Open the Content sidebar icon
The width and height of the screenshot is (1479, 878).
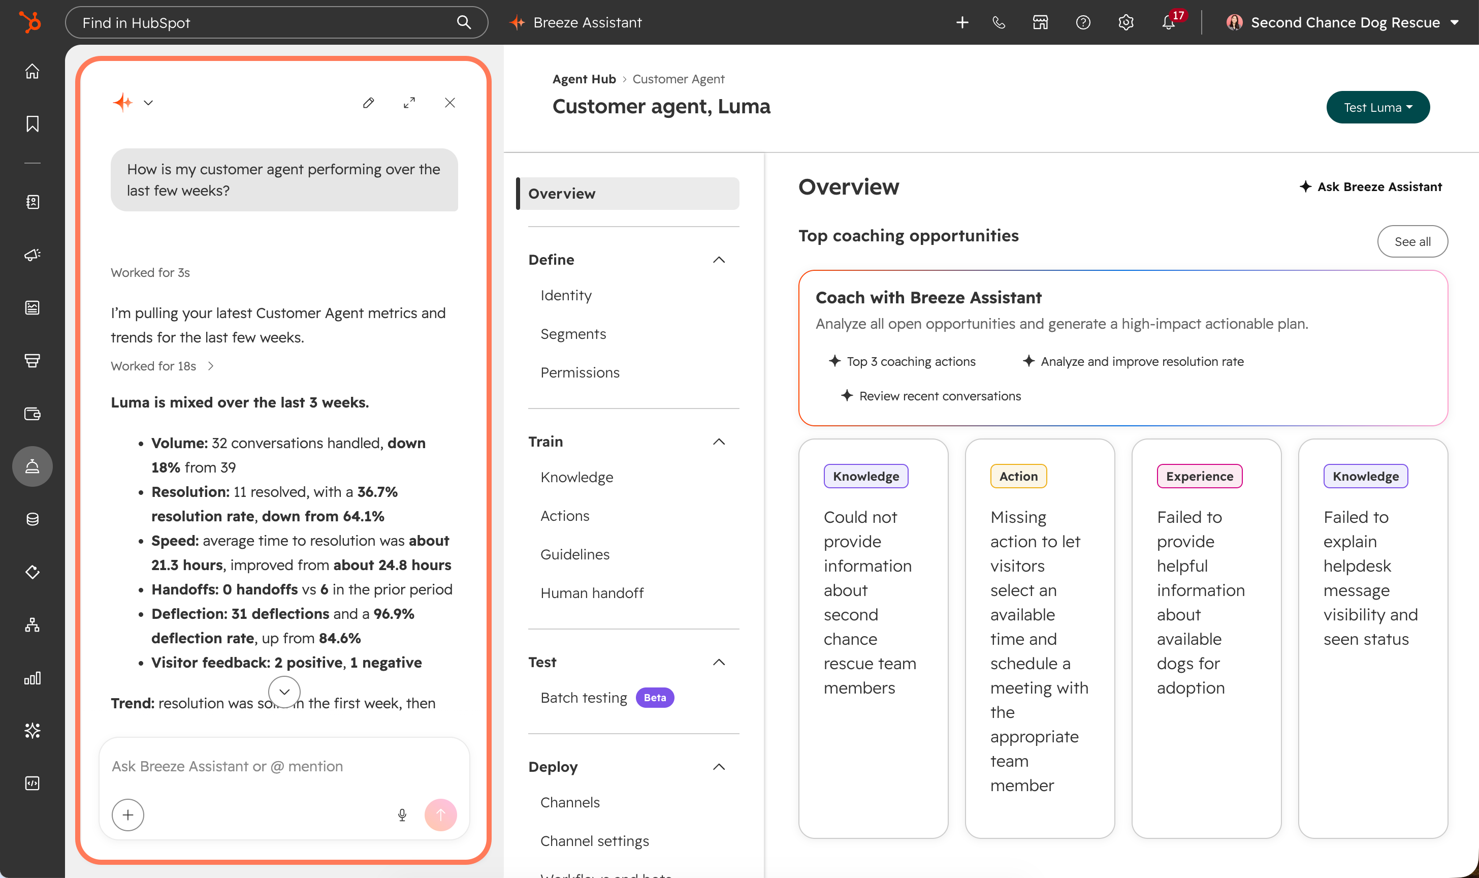pos(33,307)
